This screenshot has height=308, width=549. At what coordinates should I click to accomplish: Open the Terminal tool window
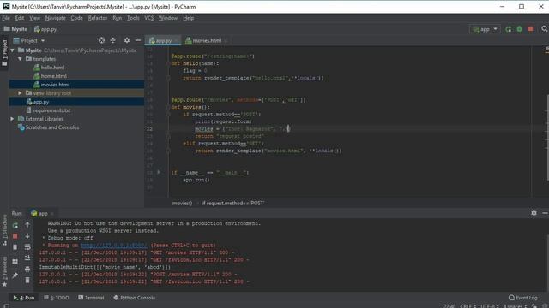pos(91,298)
